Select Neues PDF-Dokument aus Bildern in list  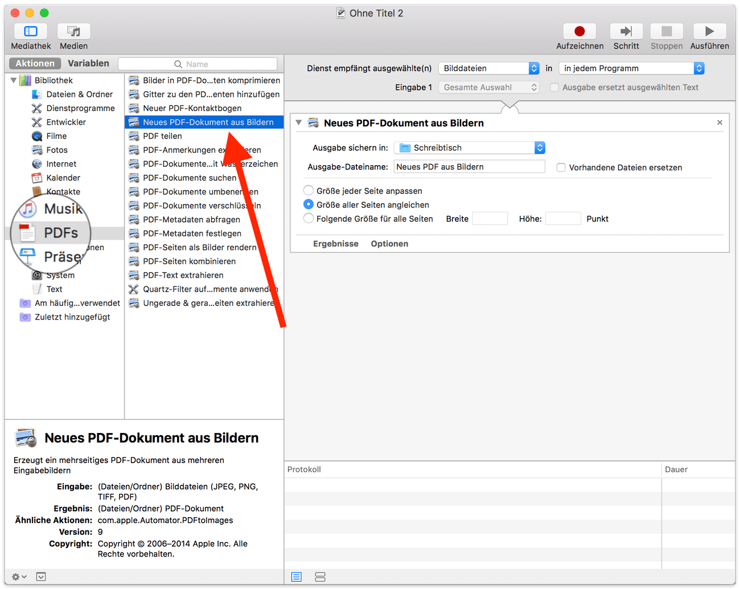pos(204,122)
